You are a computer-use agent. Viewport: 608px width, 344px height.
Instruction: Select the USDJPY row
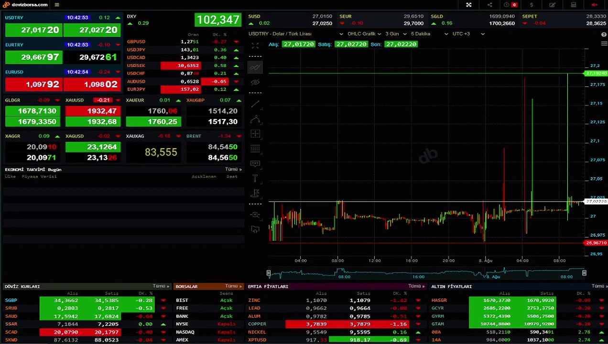pyautogui.click(x=184, y=50)
